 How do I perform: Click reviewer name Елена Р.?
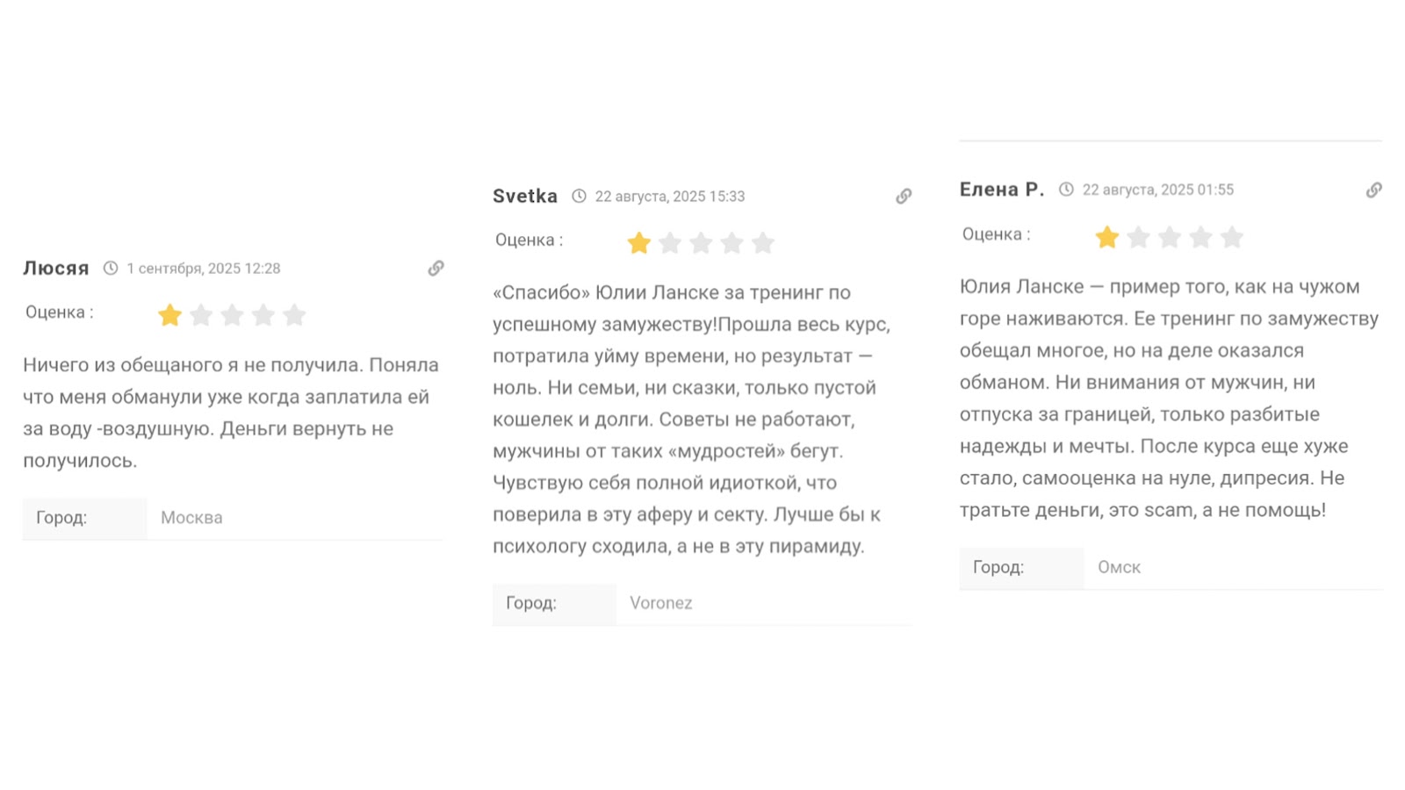click(1002, 190)
